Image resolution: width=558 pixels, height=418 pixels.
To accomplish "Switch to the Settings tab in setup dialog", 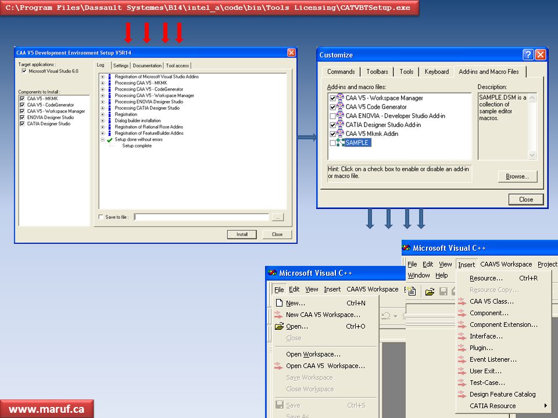I will tap(121, 66).
